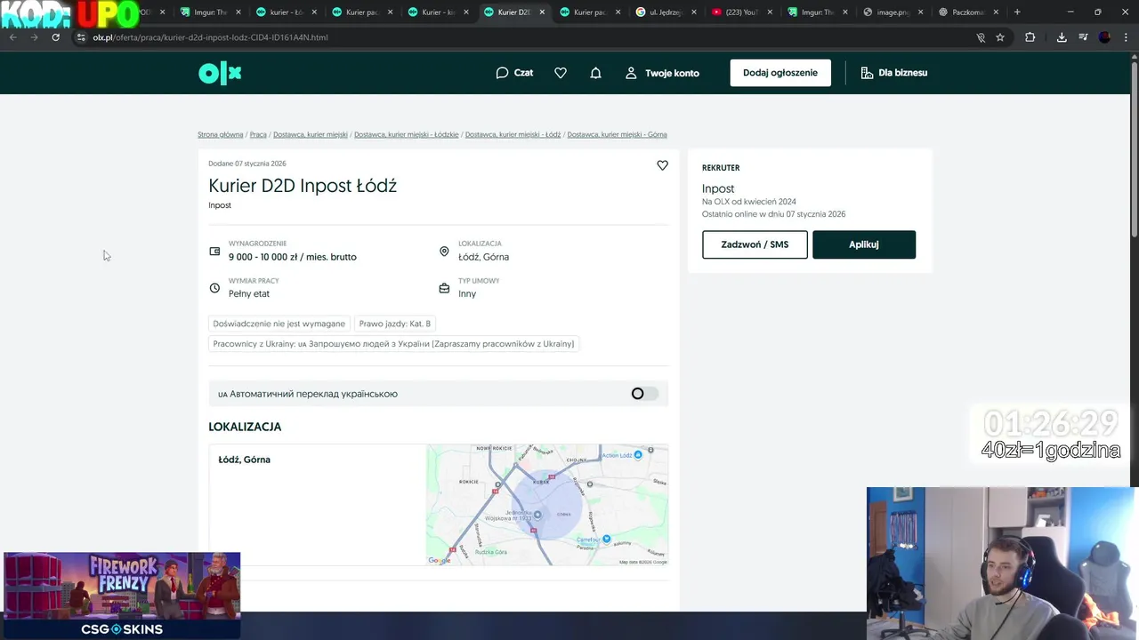This screenshot has height=640, width=1139.
Task: Open notifications bell icon
Action: click(x=595, y=73)
